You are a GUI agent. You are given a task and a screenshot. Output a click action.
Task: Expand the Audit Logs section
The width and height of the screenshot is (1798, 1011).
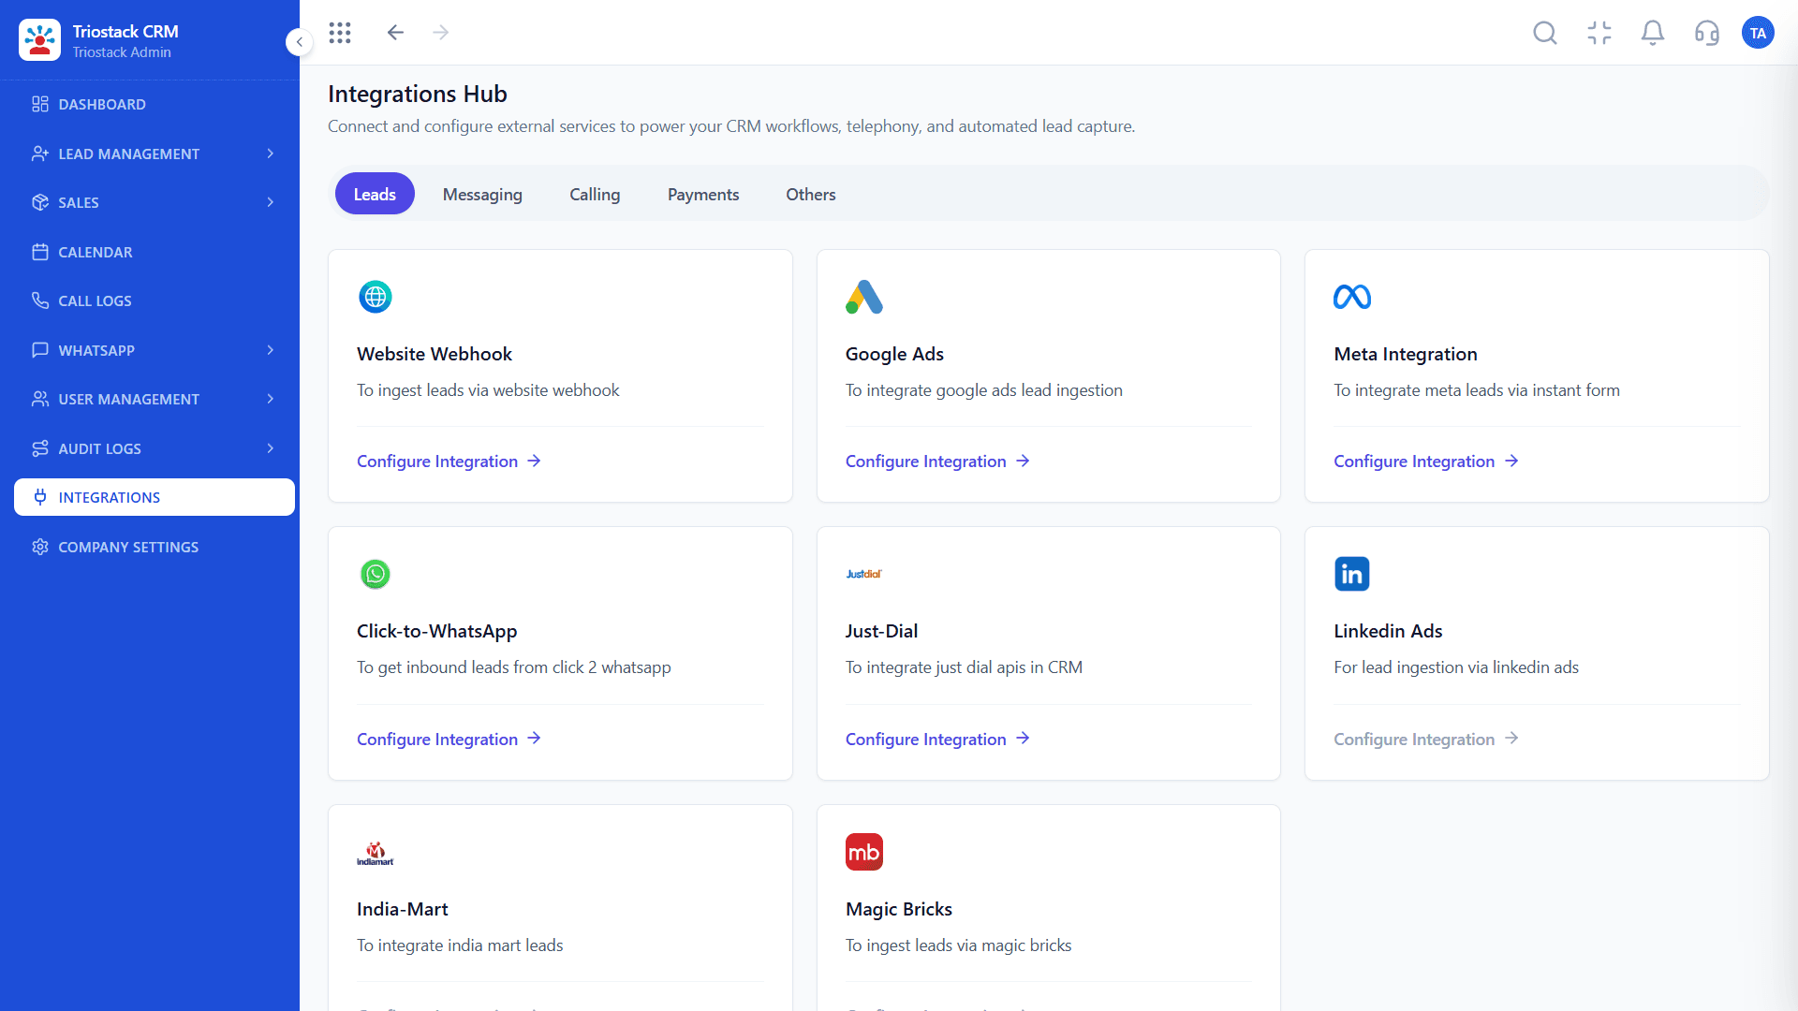click(x=155, y=448)
